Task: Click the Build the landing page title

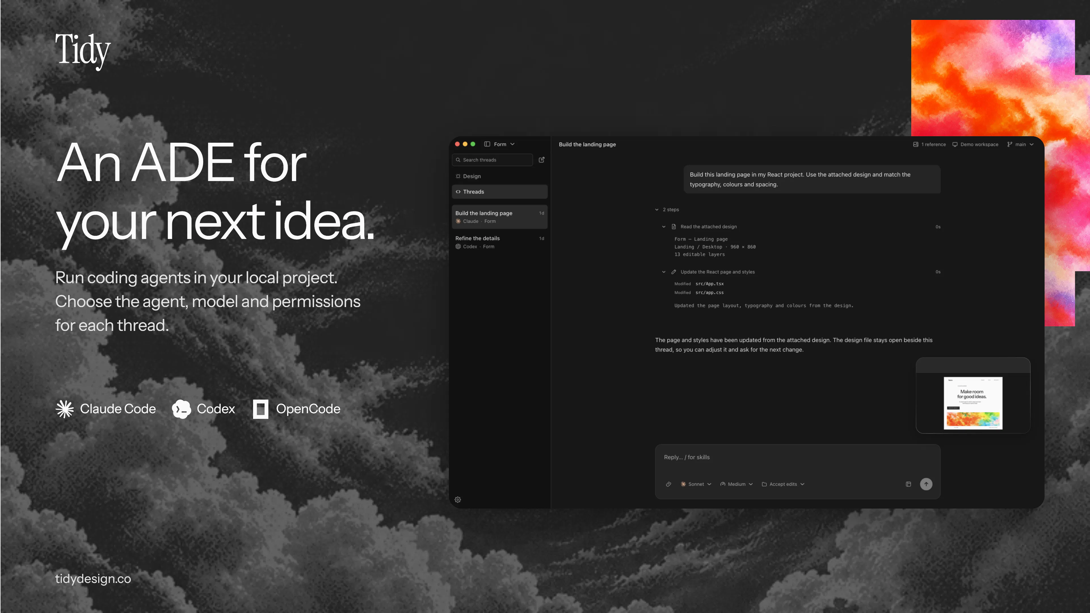Action: [587, 144]
